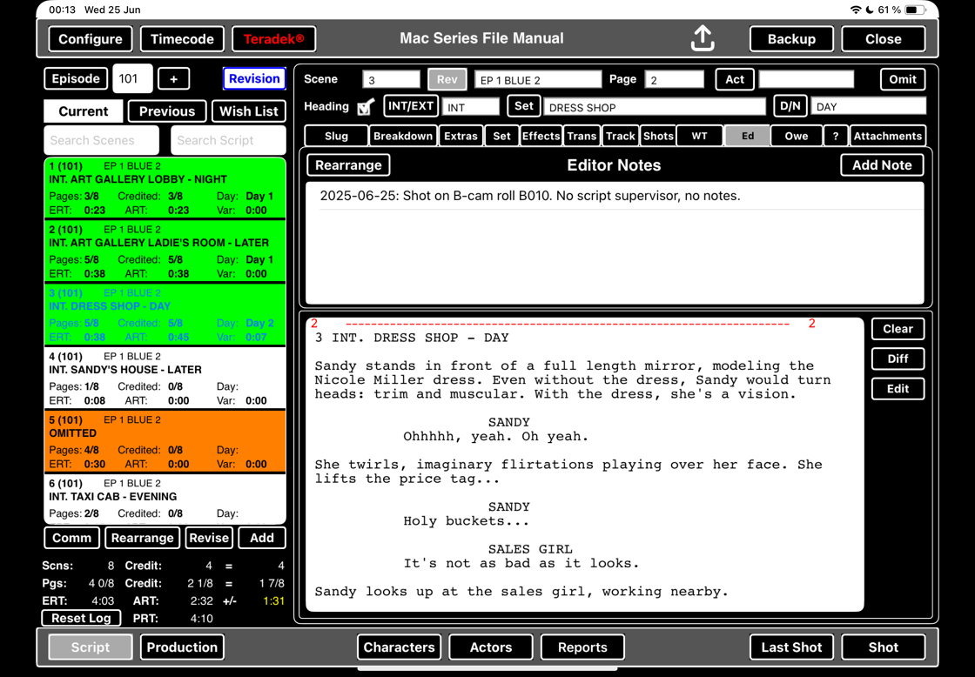Switch to the Production section
The width and height of the screenshot is (975, 677).
click(182, 647)
